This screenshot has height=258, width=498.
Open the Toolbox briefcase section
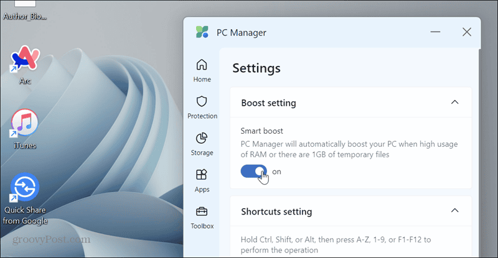coord(202,218)
